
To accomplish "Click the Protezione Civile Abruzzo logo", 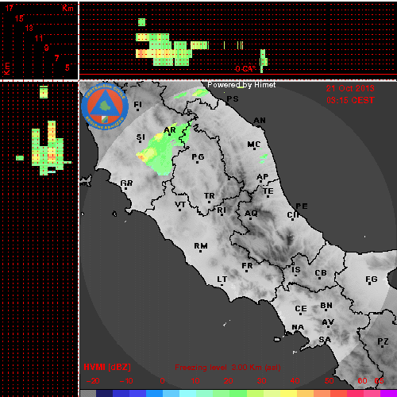I will pos(105,106).
